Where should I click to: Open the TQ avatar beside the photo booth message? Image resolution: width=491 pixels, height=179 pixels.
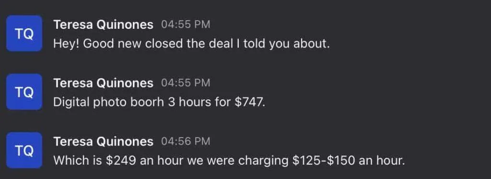coord(24,92)
